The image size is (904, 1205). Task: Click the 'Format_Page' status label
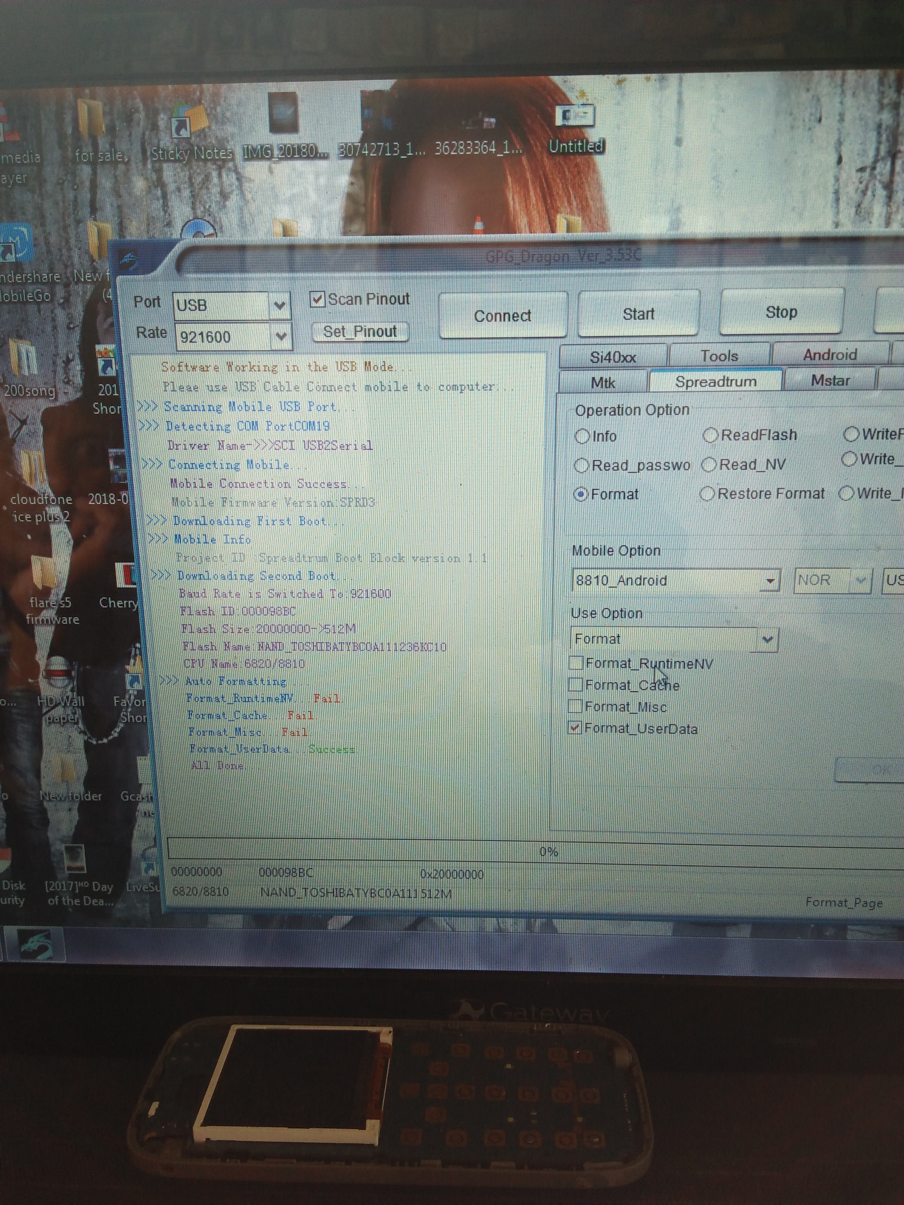(x=844, y=902)
